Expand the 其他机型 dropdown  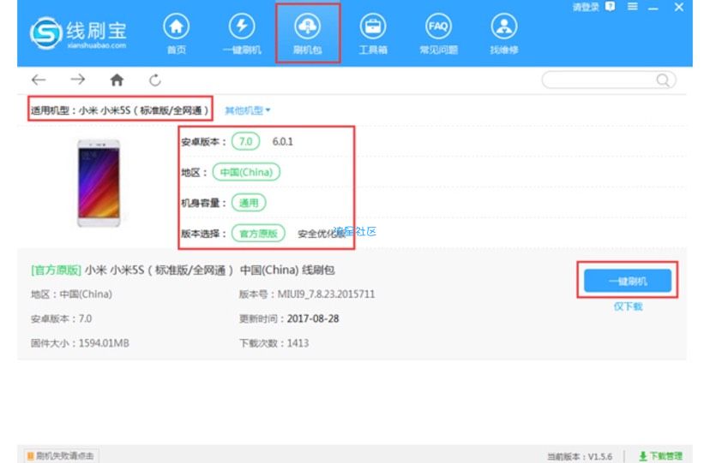pos(247,110)
